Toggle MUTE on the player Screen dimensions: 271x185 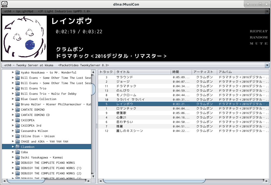point(258,44)
